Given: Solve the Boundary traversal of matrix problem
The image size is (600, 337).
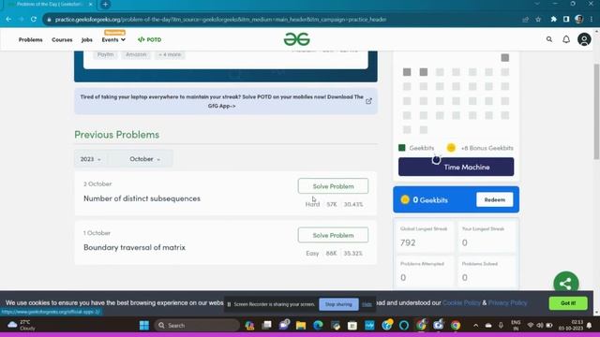Looking at the screenshot, I should point(333,235).
